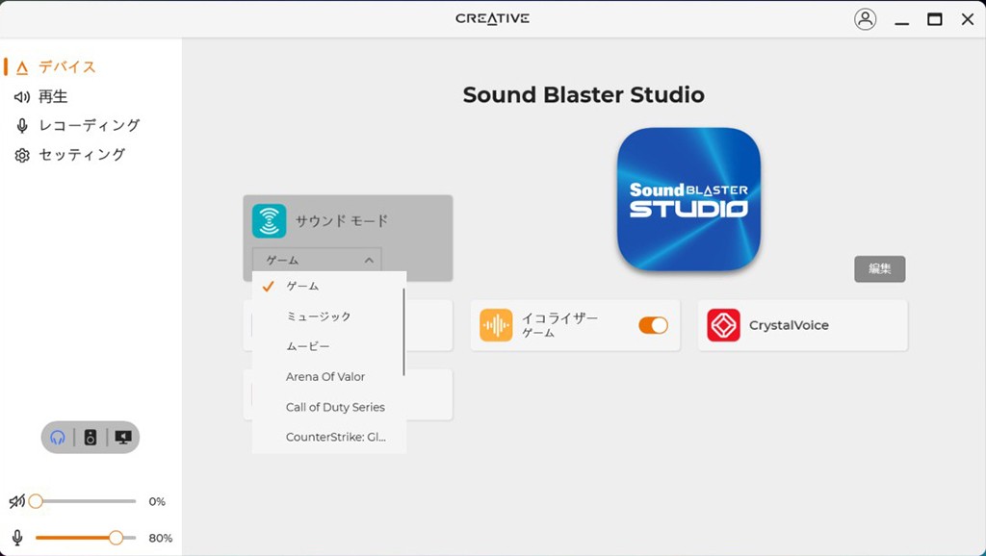The height and width of the screenshot is (556, 986).
Task: Click the 0% speaker volume value
Action: pyautogui.click(x=157, y=502)
